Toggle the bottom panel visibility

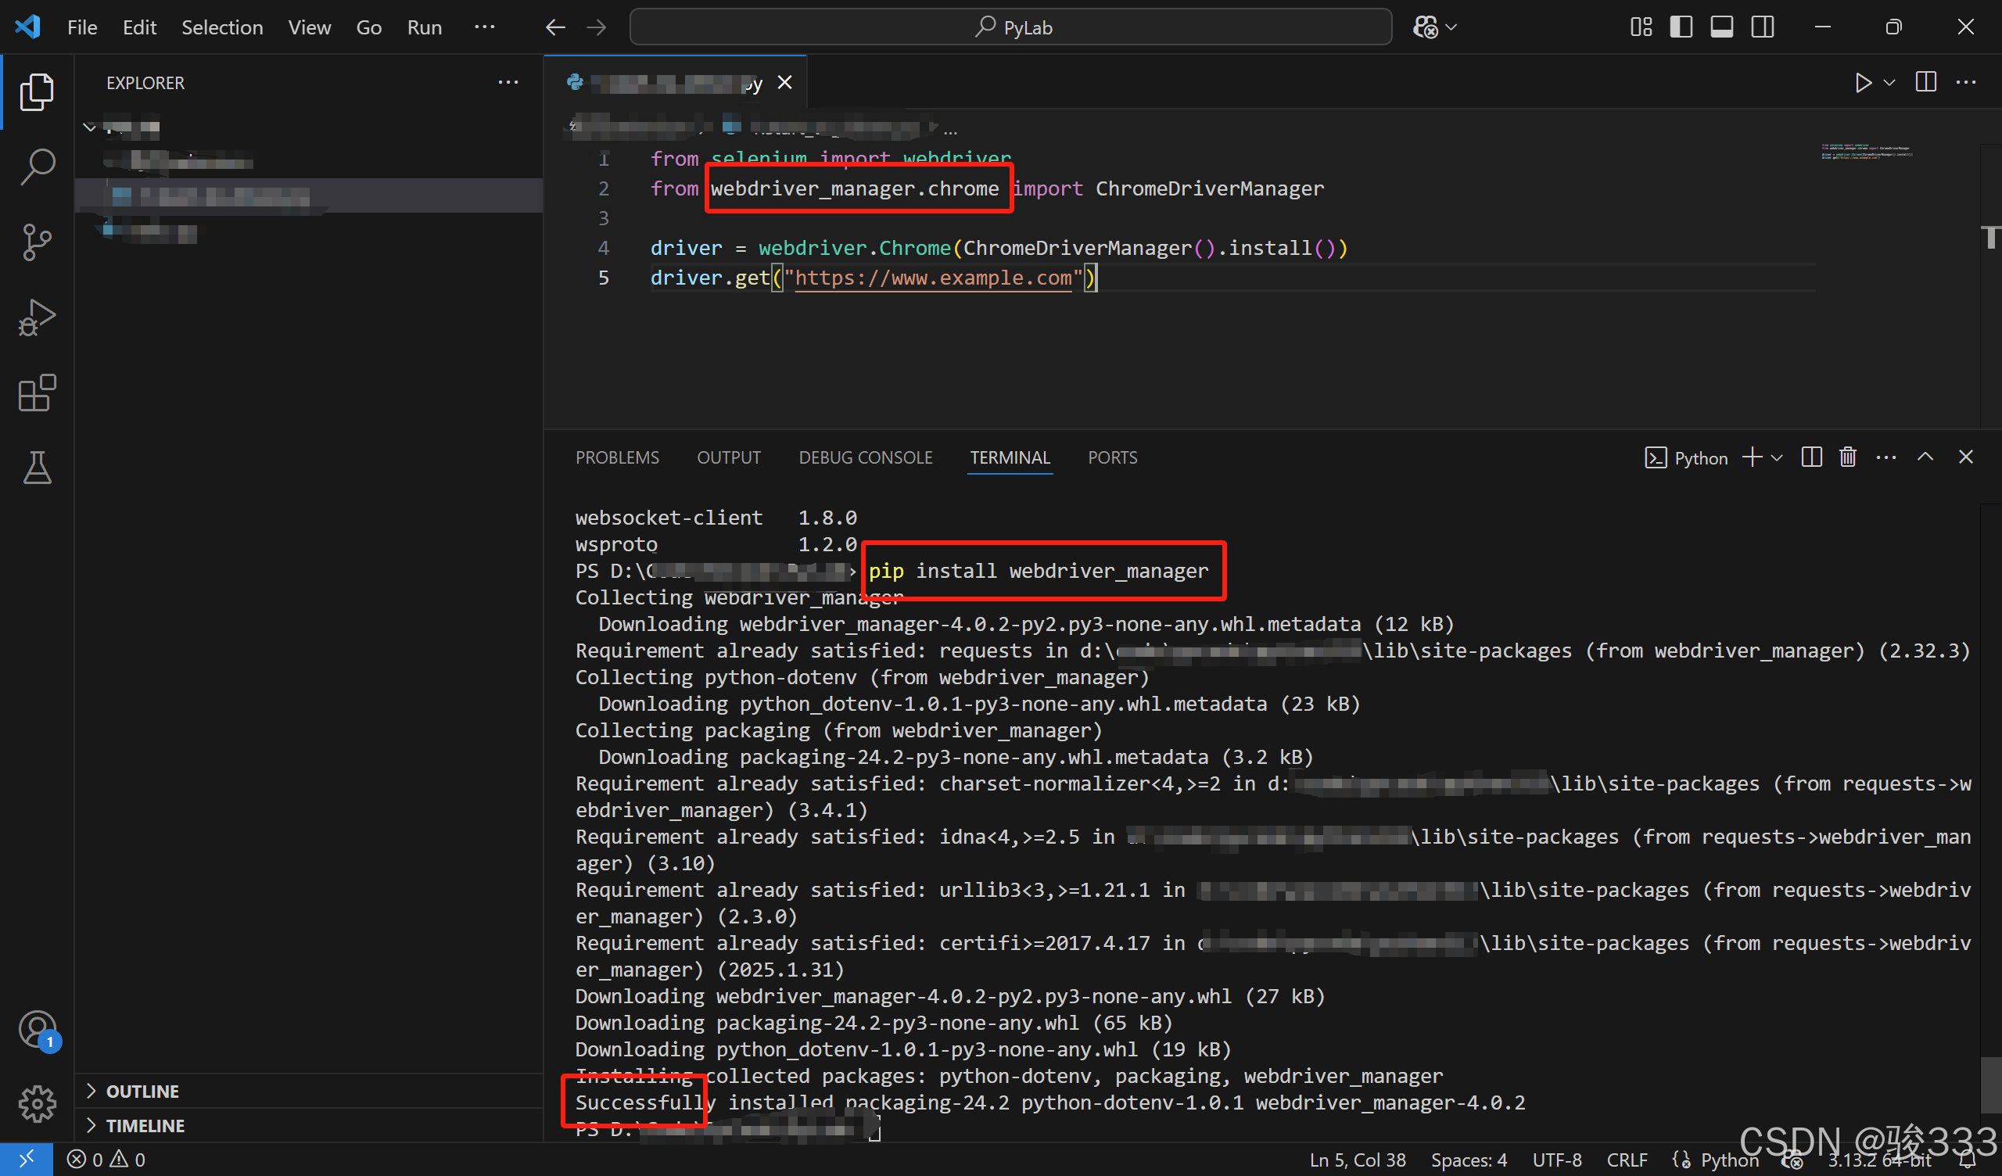[1720, 27]
